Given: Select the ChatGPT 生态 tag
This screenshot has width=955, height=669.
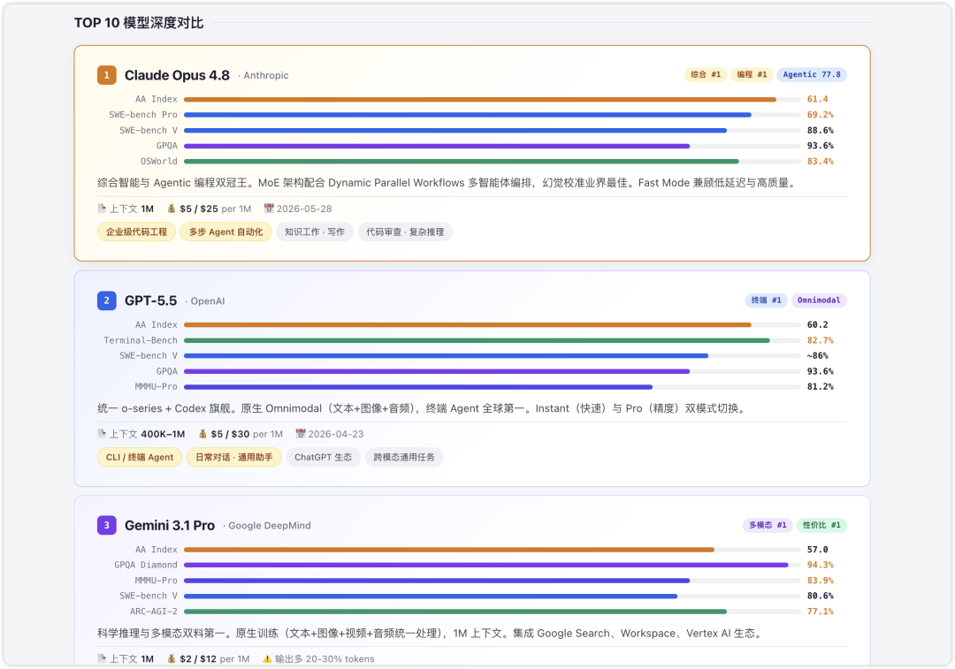Looking at the screenshot, I should tap(323, 457).
